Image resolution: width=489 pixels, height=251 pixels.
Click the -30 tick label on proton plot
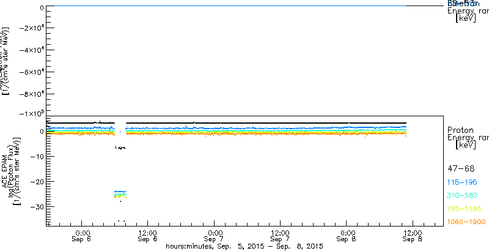pos(37,206)
